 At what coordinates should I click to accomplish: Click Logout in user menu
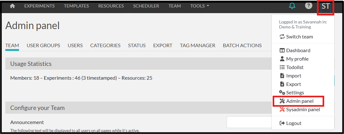290,123
